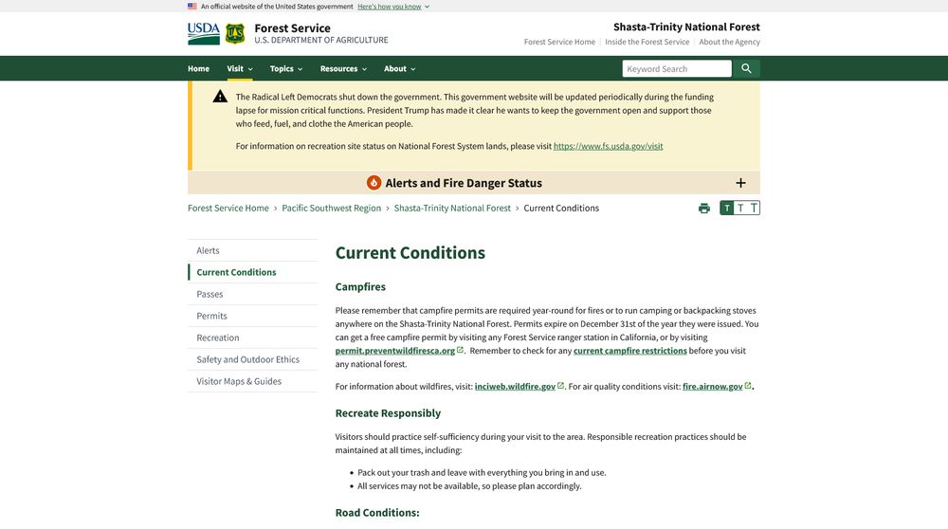Click the fire danger flame icon
The image size is (948, 529).
click(x=374, y=183)
